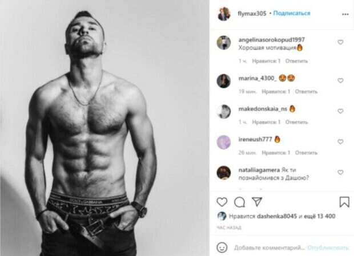Like angelinasorokopud1997's comment heart
Image resolution: width=354 pixels, height=256 pixels.
point(340,42)
